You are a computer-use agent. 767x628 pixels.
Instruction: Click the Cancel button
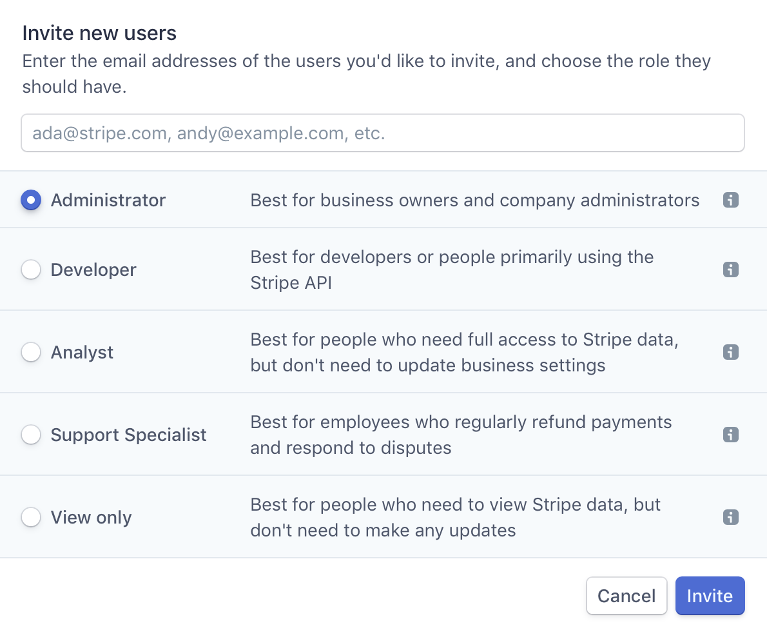coord(626,596)
